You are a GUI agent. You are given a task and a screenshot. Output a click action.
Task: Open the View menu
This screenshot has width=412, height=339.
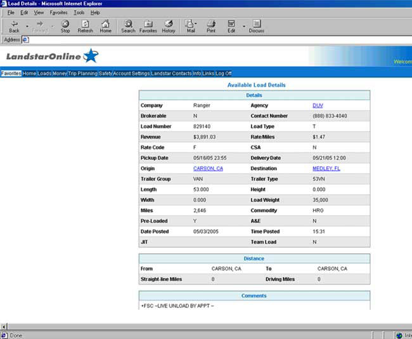coord(39,12)
